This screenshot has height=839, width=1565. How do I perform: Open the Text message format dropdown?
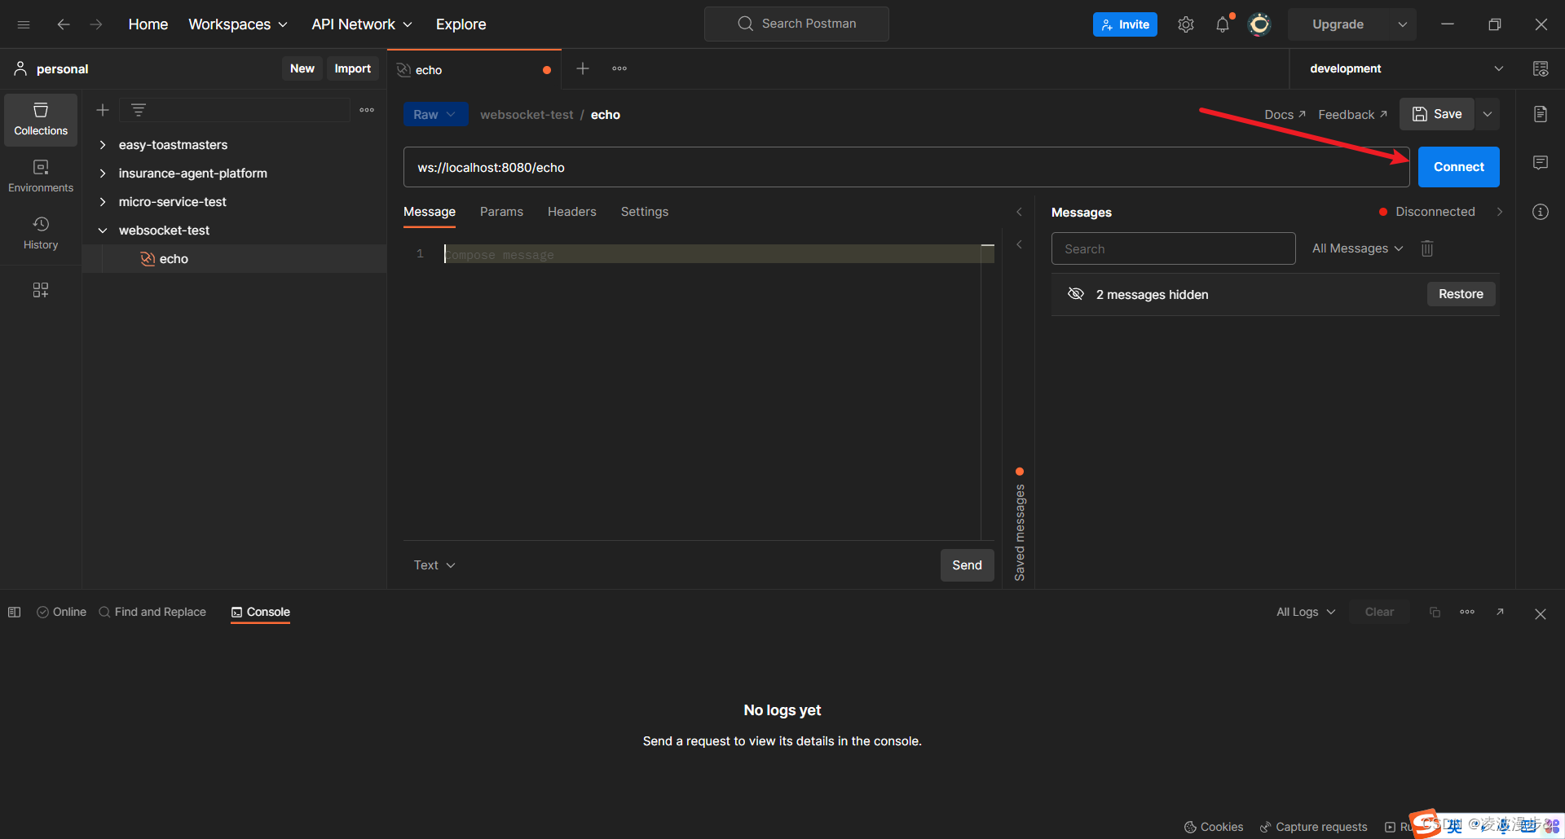pos(434,565)
